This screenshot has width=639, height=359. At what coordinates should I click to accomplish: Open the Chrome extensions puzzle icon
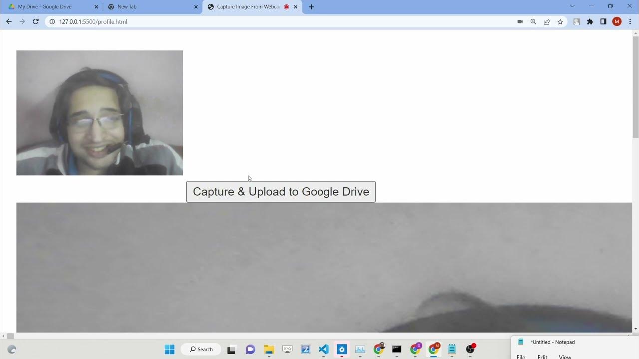(590, 22)
